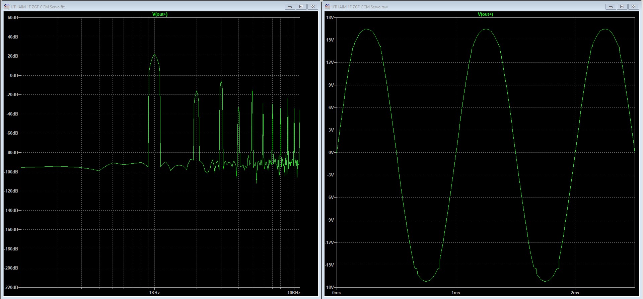Image resolution: width=643 pixels, height=299 pixels.
Task: Click the LTspice icon in .raw window title
Action: pyautogui.click(x=328, y=7)
